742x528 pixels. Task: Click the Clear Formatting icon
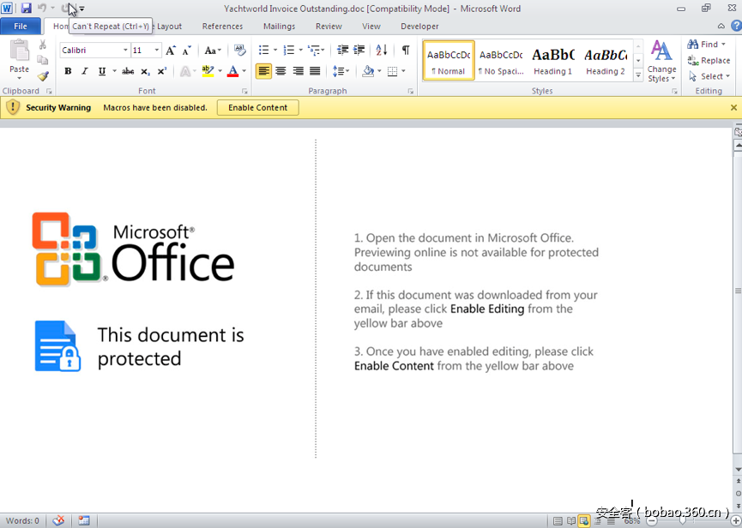pyautogui.click(x=240, y=51)
